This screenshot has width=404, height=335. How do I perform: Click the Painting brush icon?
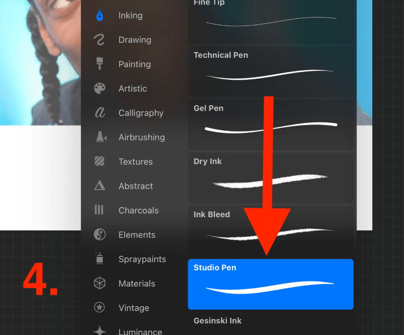pos(100,64)
